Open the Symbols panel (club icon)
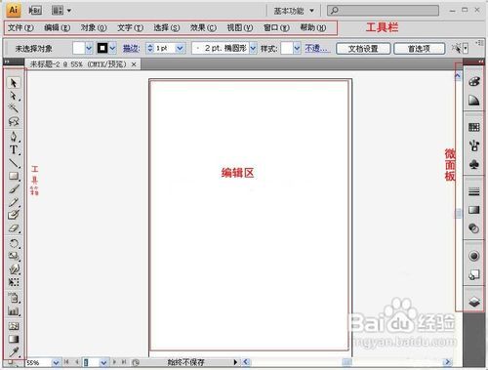The height and width of the screenshot is (370, 488). tap(473, 164)
